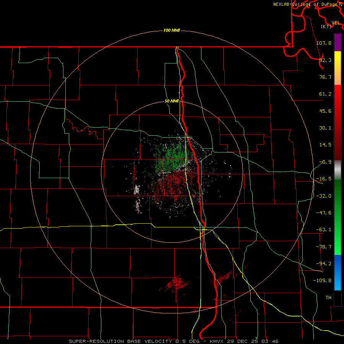Click the -109.8 scale value

(322, 281)
